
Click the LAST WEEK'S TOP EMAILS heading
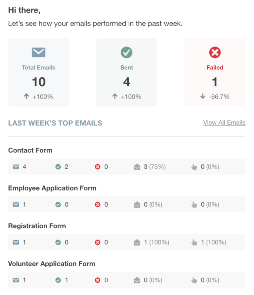55,122
